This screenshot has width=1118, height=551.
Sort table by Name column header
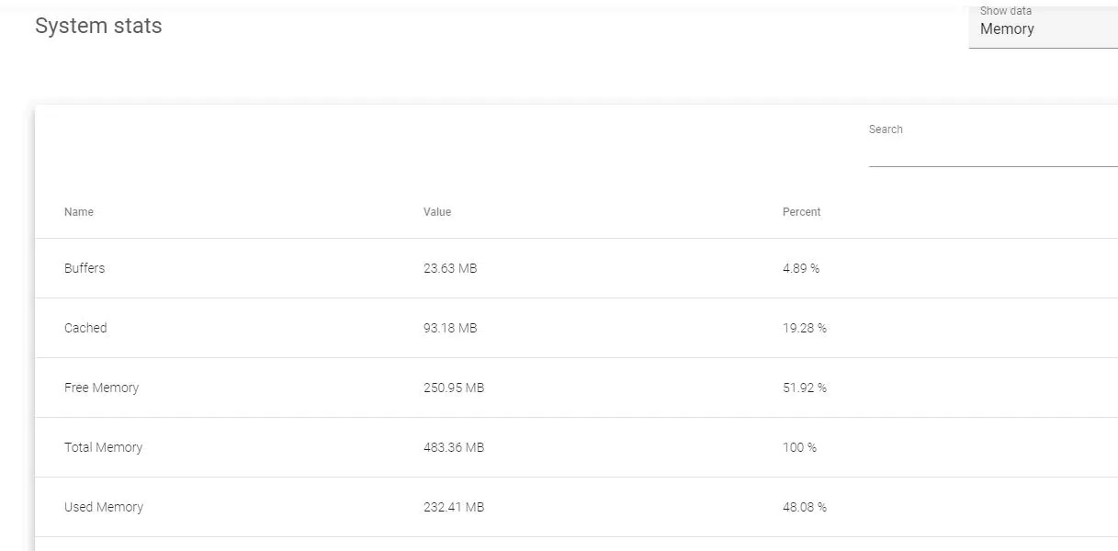tap(79, 212)
